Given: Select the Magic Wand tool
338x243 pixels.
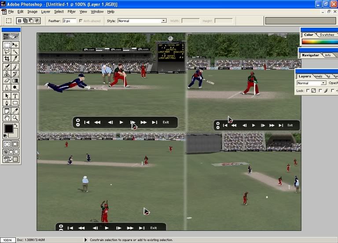Looking at the screenshot, I should click(x=15, y=52).
